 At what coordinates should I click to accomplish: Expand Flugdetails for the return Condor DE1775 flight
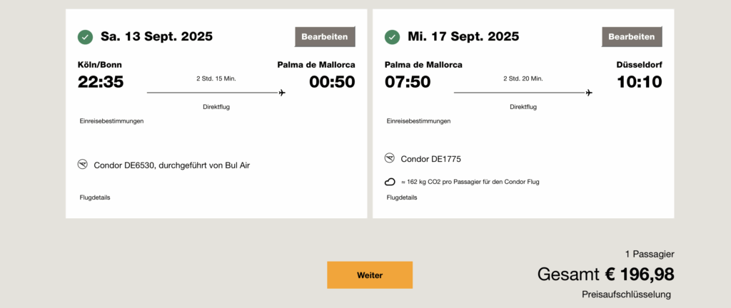point(402,197)
